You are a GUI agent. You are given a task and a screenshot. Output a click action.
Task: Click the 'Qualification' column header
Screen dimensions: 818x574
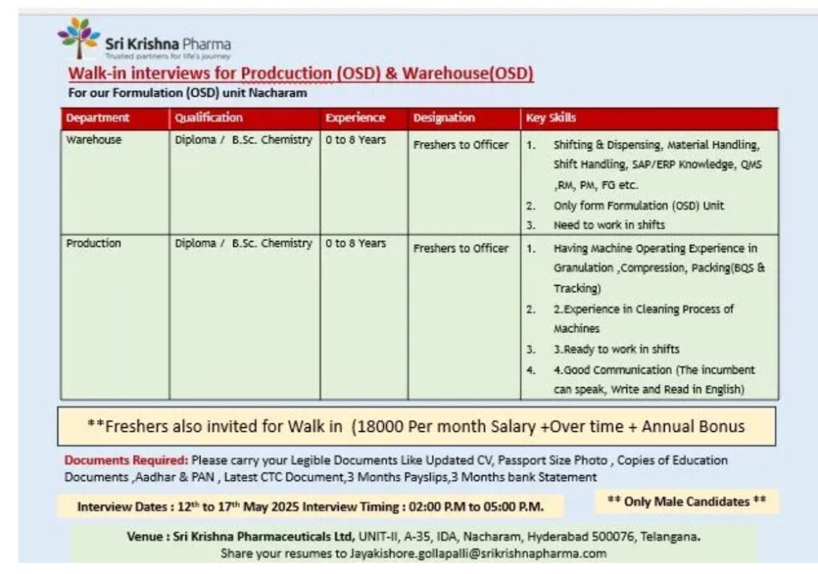(x=208, y=118)
